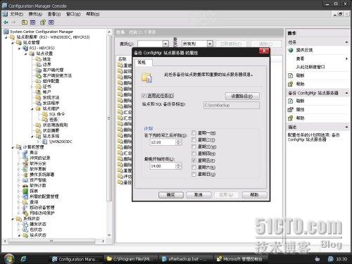Click the 状态筛选规则 icon
Image resolution: width=352 pixels, height=264 pixels.
tap(39, 125)
